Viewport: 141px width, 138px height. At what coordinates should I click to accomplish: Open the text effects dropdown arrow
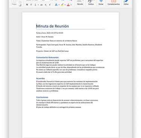pos(59,5)
